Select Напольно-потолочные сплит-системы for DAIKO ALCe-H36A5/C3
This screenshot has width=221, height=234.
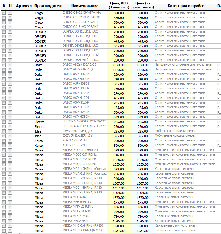click(x=186, y=65)
